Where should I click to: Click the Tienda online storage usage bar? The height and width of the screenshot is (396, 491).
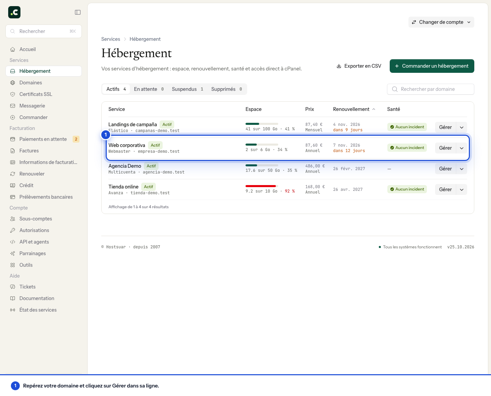[x=262, y=186]
